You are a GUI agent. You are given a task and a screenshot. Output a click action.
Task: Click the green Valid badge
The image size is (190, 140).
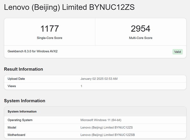(178, 52)
